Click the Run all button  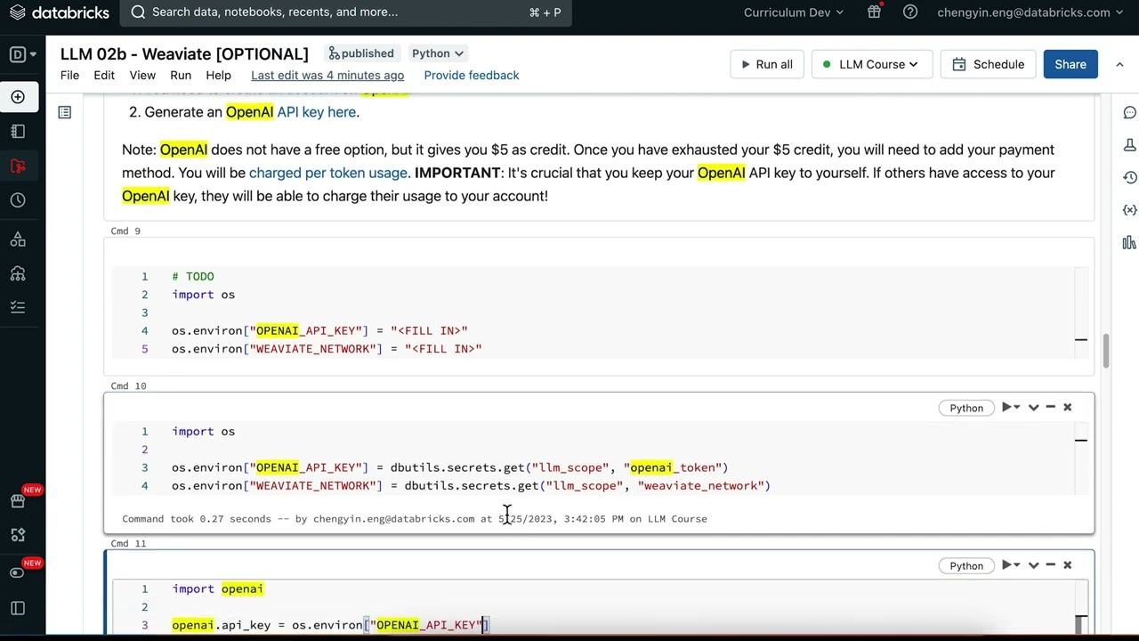[x=767, y=64]
